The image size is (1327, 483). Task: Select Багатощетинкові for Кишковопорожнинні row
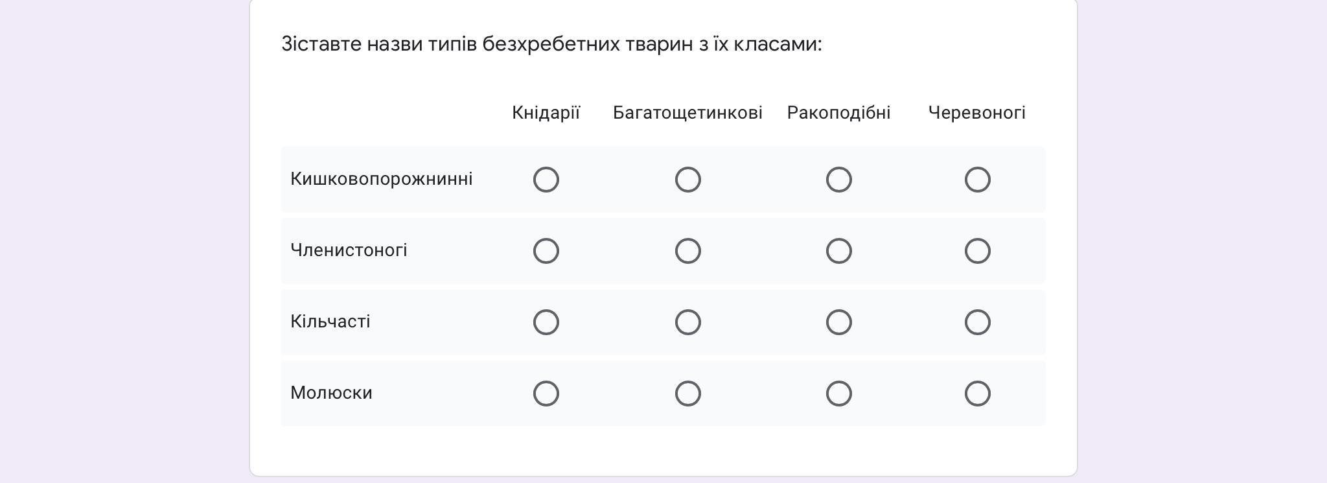click(x=687, y=180)
